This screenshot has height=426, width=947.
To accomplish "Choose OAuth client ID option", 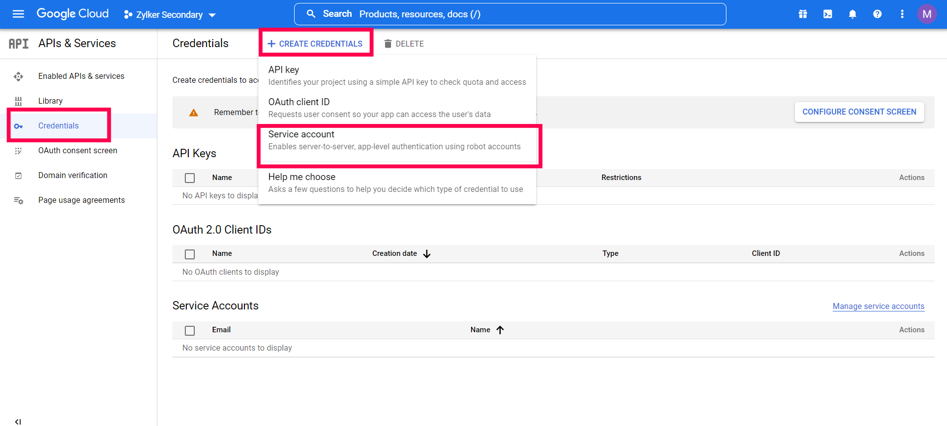I will click(x=397, y=108).
